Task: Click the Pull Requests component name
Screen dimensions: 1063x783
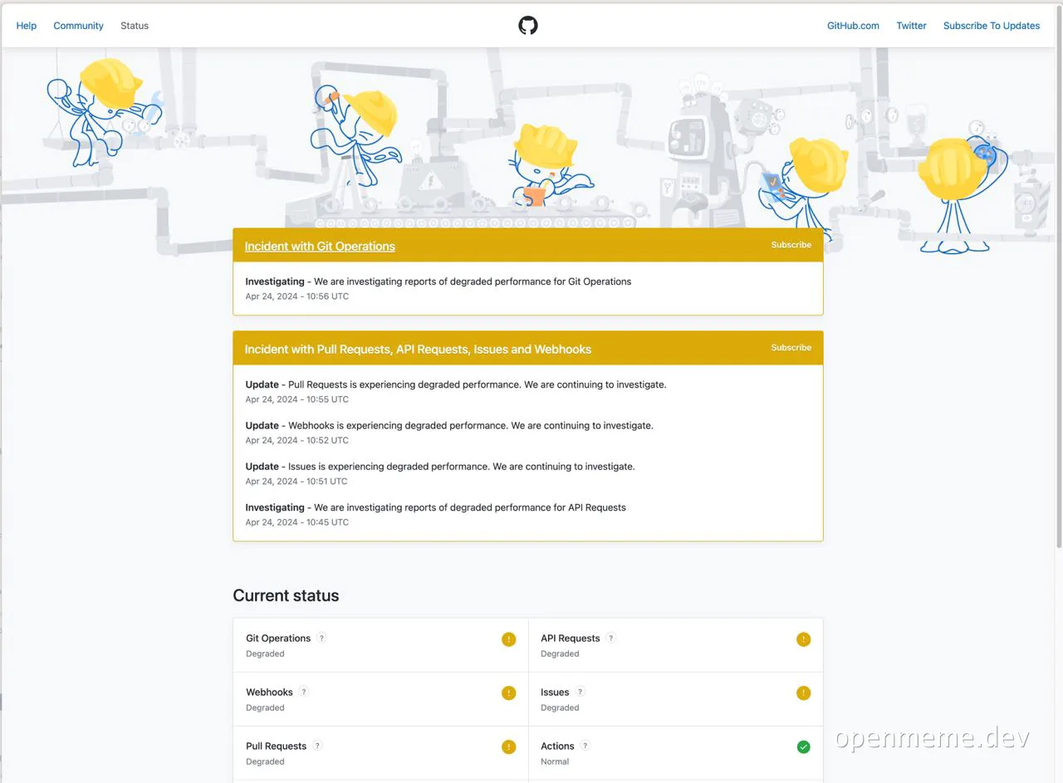Action: point(276,746)
